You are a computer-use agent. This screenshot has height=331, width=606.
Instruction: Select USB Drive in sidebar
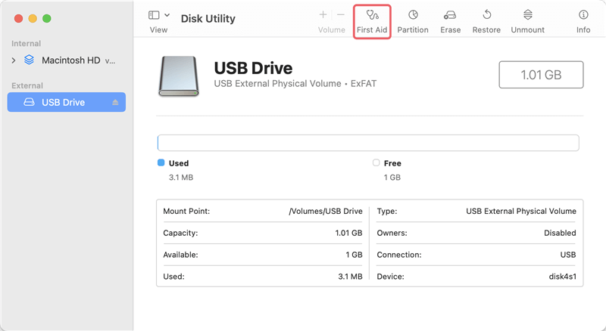coord(63,102)
